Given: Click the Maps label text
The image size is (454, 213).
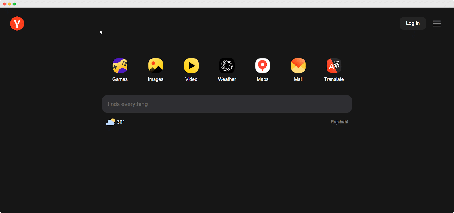Looking at the screenshot, I should tap(262, 79).
